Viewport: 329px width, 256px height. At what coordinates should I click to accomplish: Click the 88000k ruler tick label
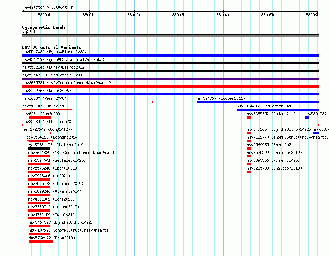(44, 15)
